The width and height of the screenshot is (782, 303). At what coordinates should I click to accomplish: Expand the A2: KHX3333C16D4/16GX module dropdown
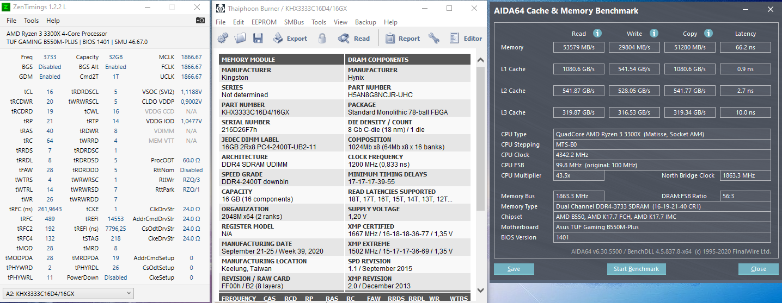coord(68,293)
